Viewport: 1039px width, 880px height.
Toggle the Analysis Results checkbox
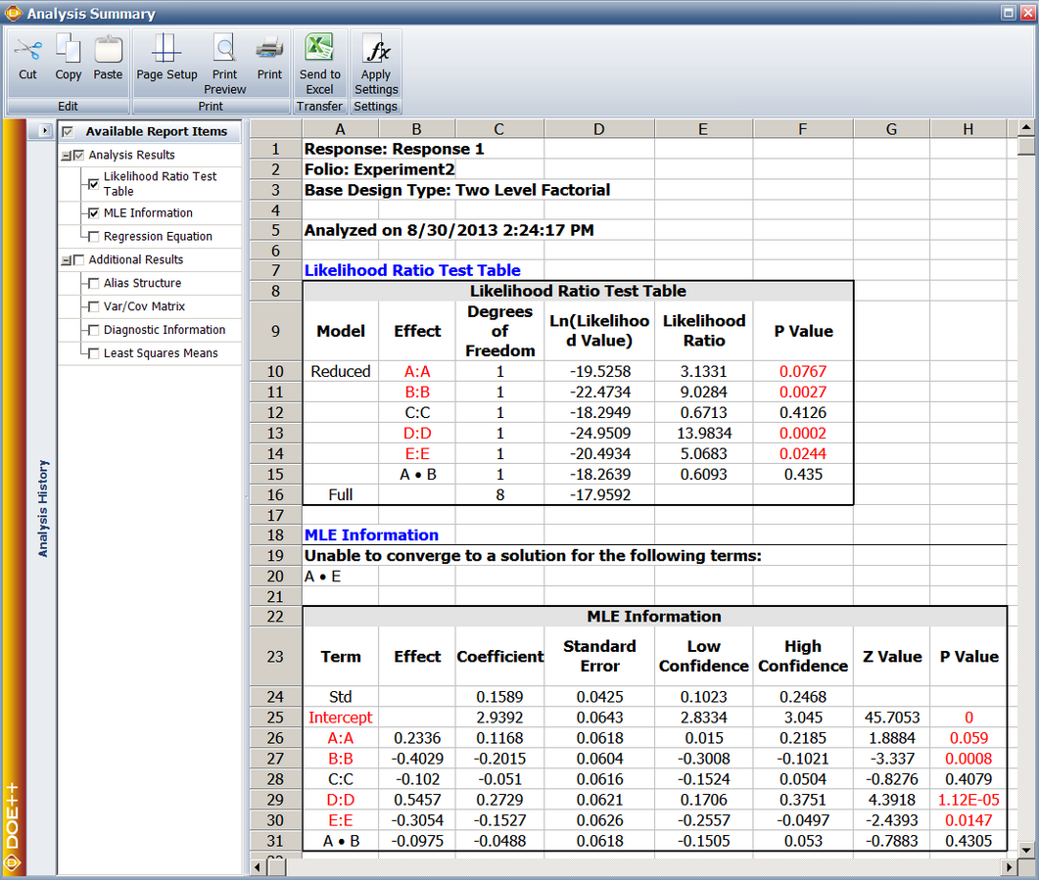point(79,155)
